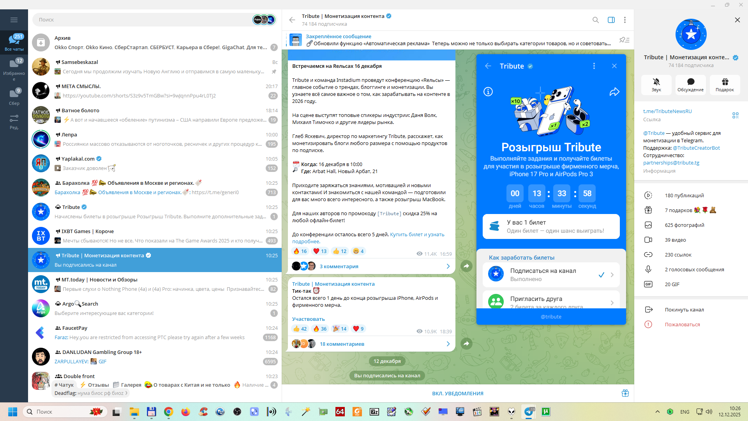748x421 pixels.
Task: Click ВКЛ. УВЕДОМЛЕНИЯ at the bottom
Action: [x=457, y=393]
